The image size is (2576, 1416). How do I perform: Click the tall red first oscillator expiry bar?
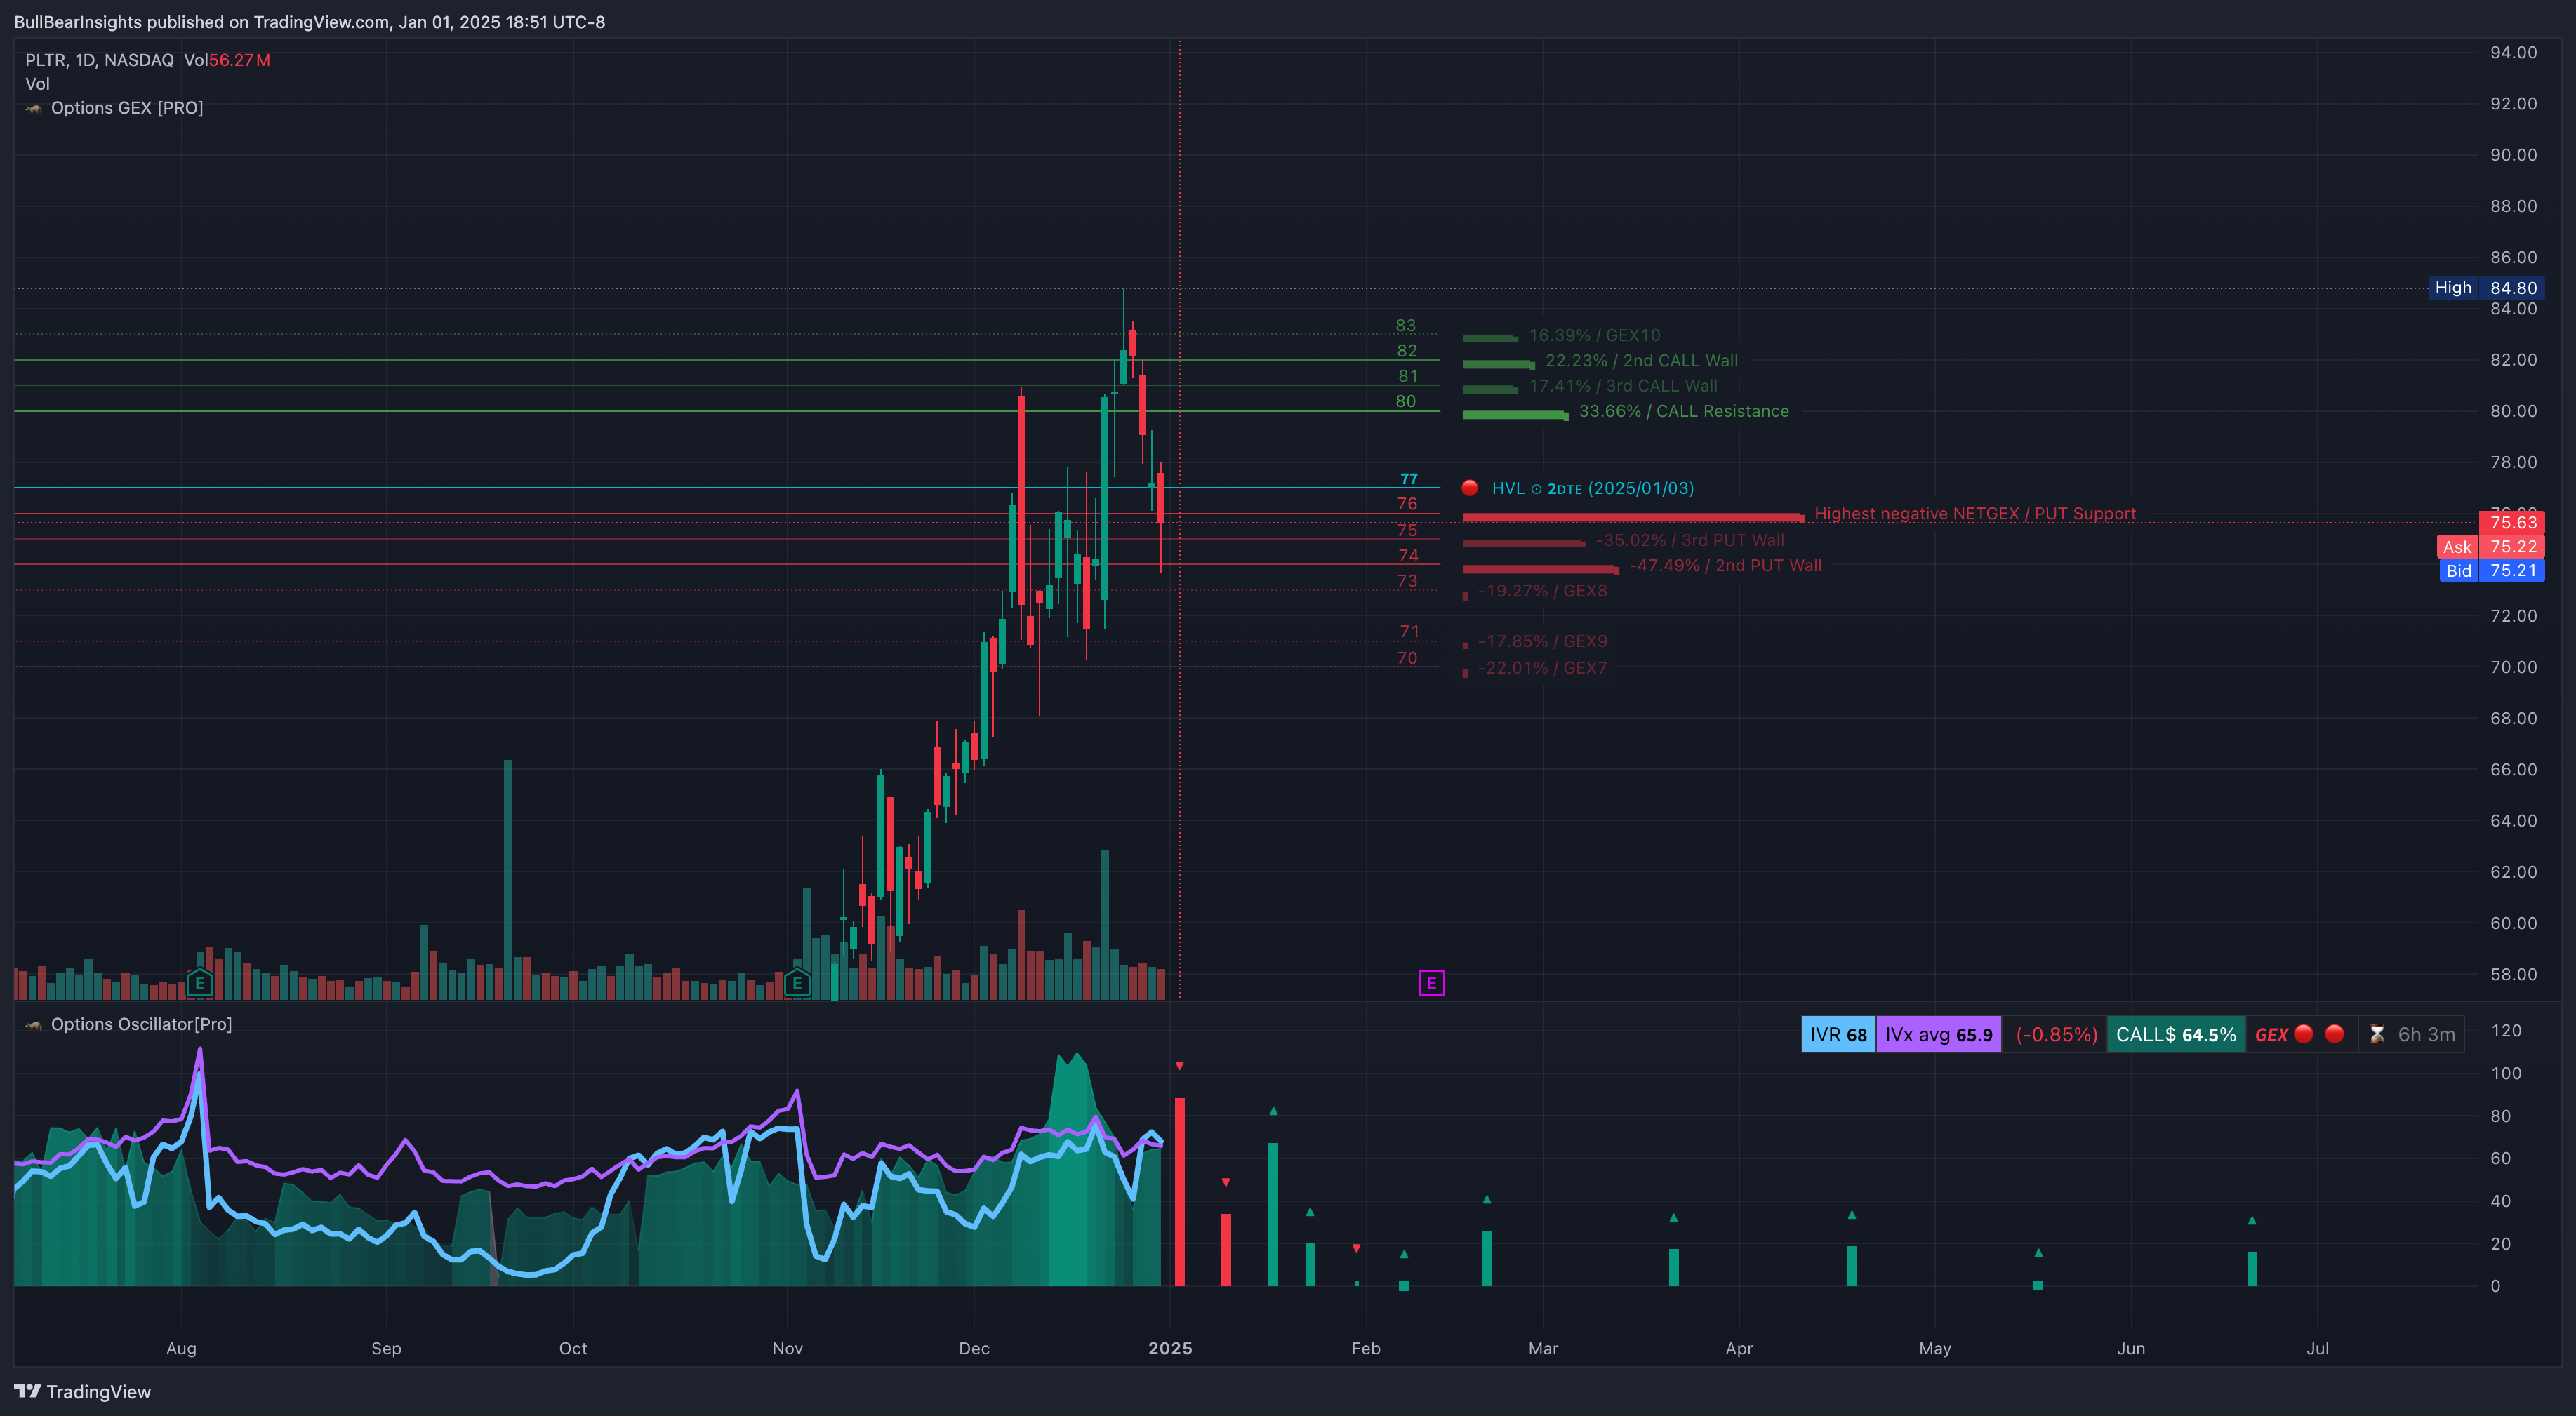1180,1191
